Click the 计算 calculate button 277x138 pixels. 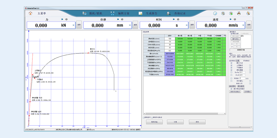coord(175,122)
